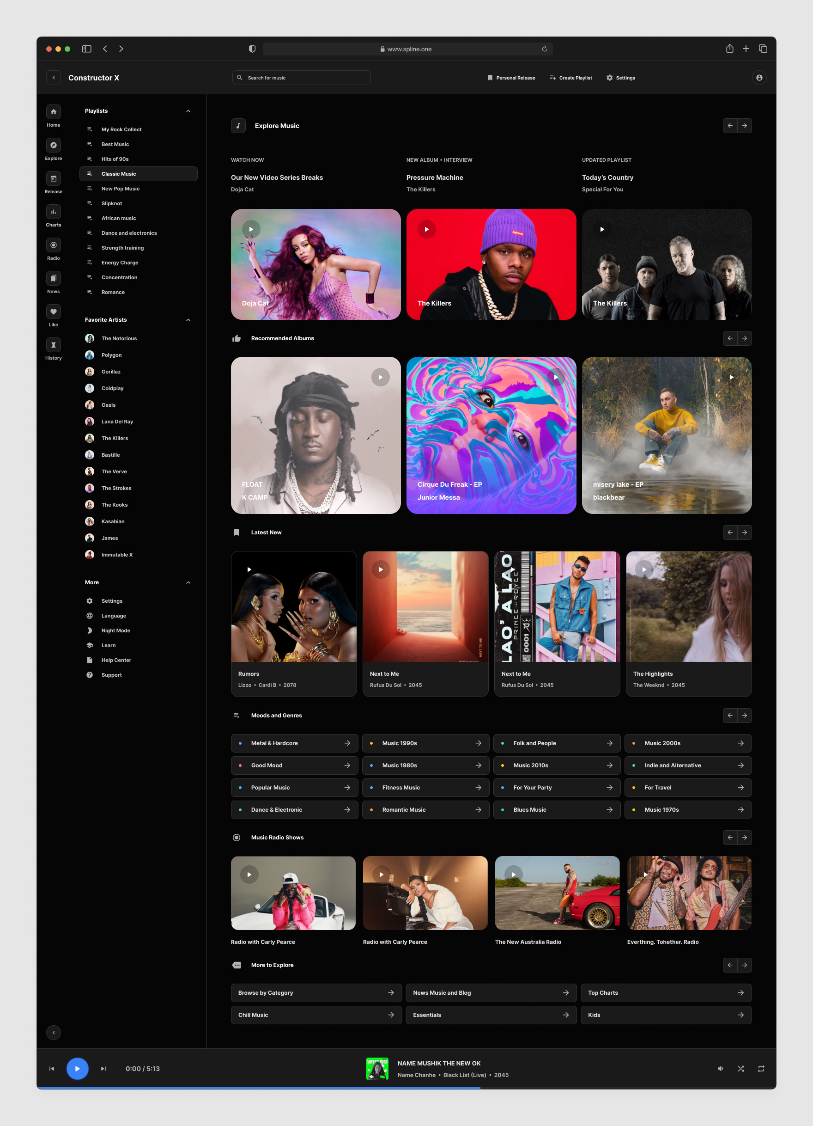Image resolution: width=813 pixels, height=1126 pixels.
Task: Play the misery lake - EP album
Action: click(x=731, y=377)
